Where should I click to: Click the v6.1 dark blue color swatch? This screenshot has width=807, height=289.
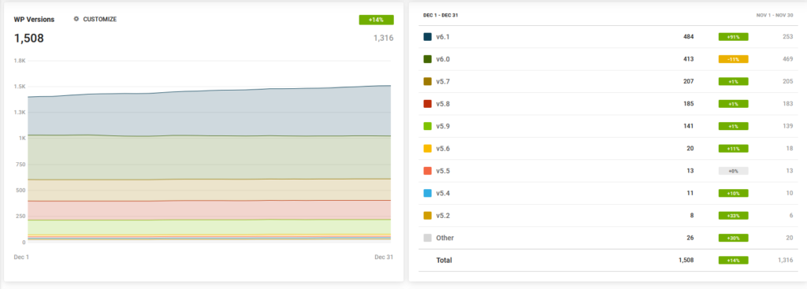point(427,37)
